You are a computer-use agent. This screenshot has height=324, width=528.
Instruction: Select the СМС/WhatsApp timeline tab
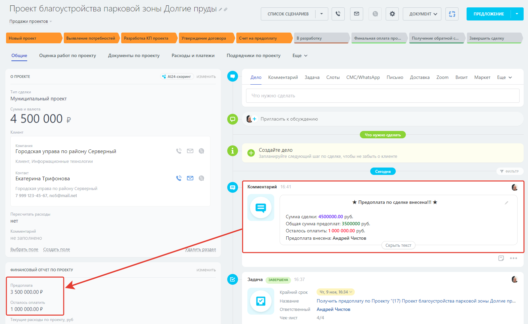[x=363, y=78]
